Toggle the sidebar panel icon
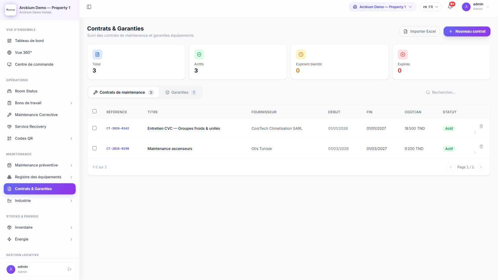This screenshot has width=498, height=280. pyautogui.click(x=89, y=7)
